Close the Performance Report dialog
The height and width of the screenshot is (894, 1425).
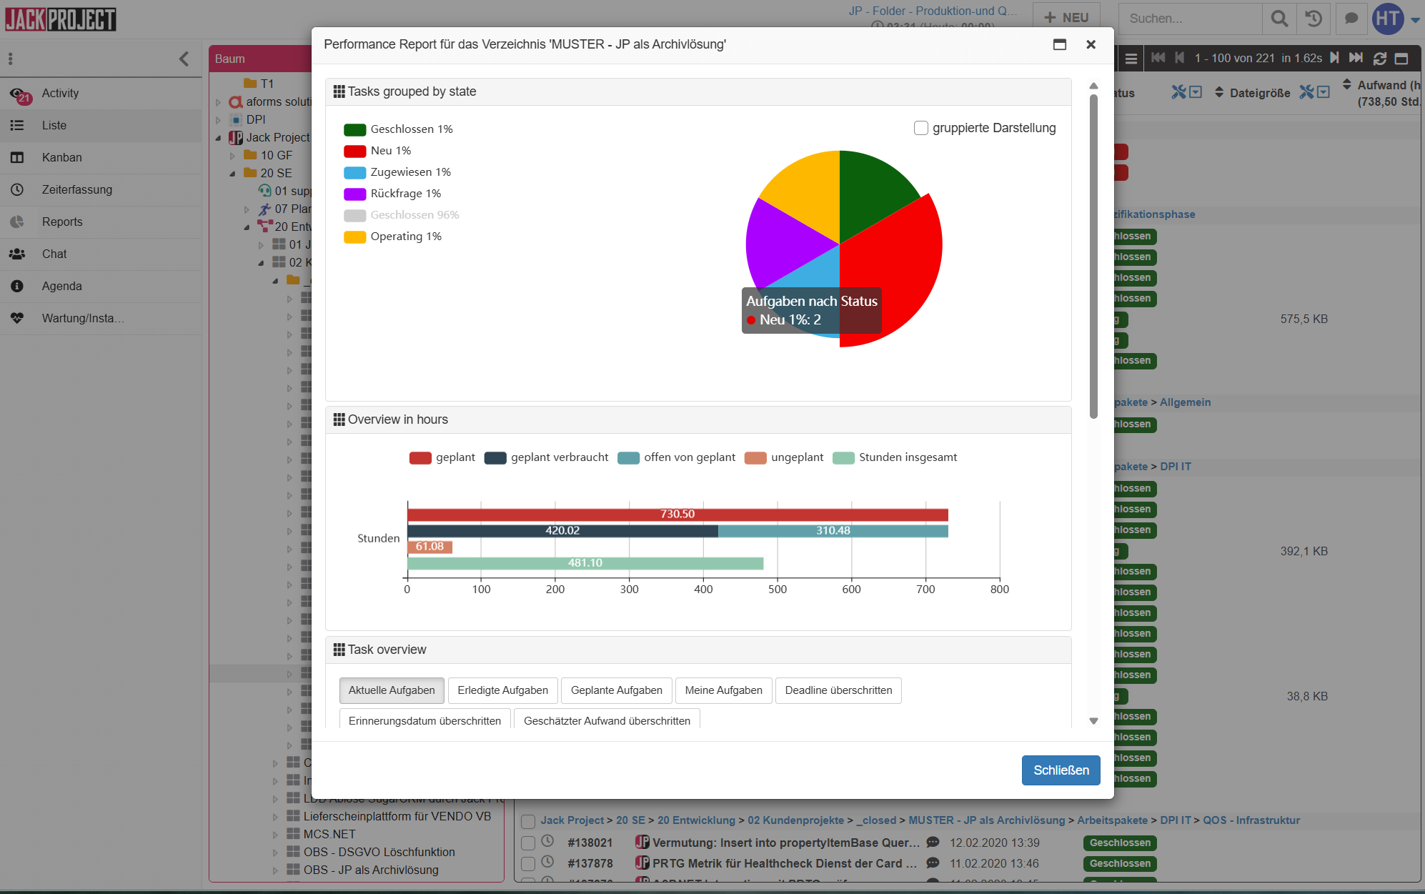(1091, 44)
